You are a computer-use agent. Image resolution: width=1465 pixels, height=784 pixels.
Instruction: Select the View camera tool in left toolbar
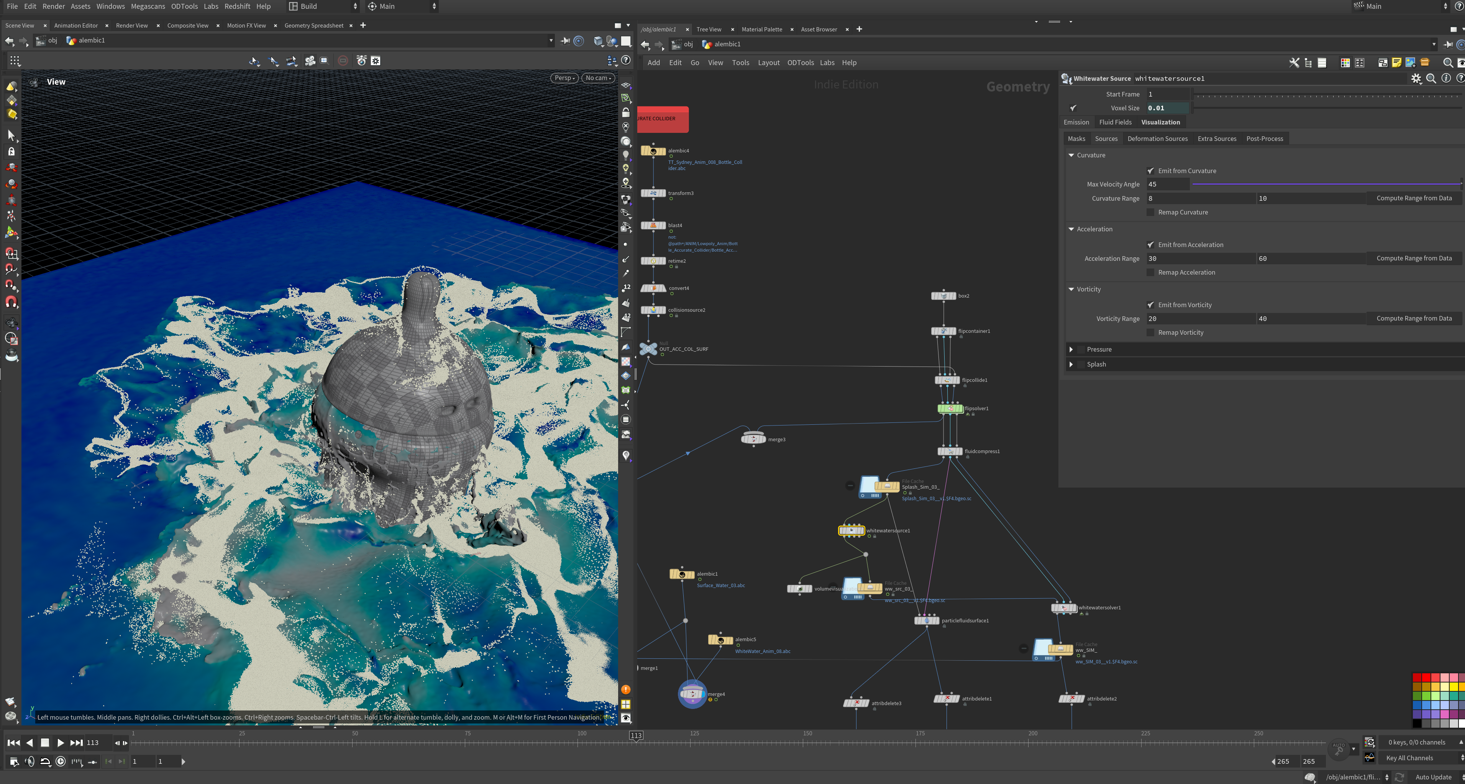pos(11,322)
